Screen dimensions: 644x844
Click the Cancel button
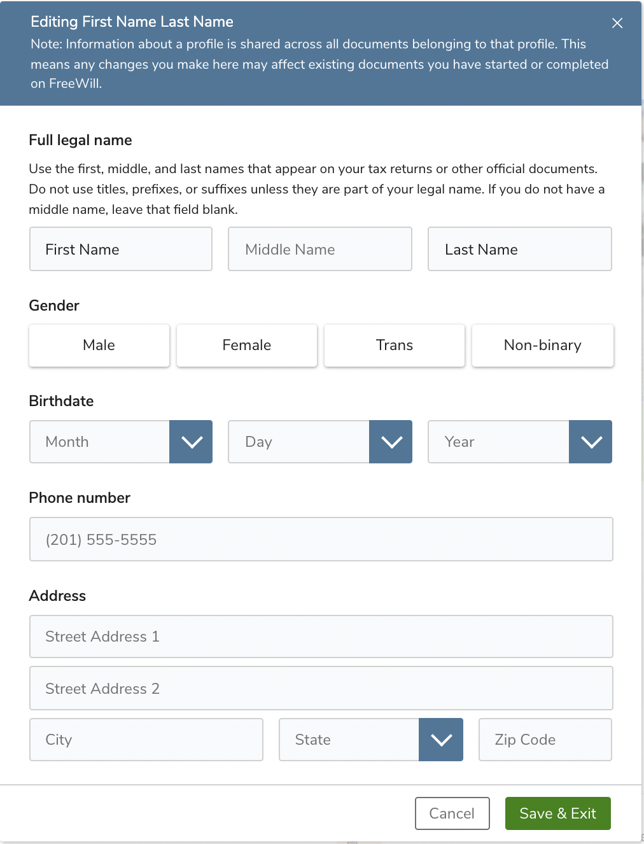point(452,813)
